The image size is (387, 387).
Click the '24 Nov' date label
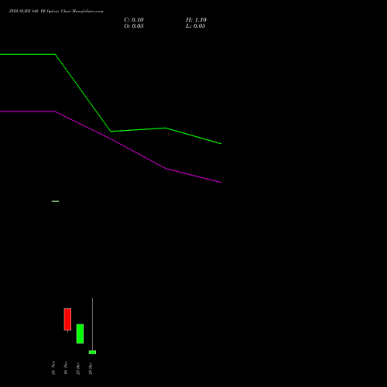pyautogui.click(x=53, y=368)
